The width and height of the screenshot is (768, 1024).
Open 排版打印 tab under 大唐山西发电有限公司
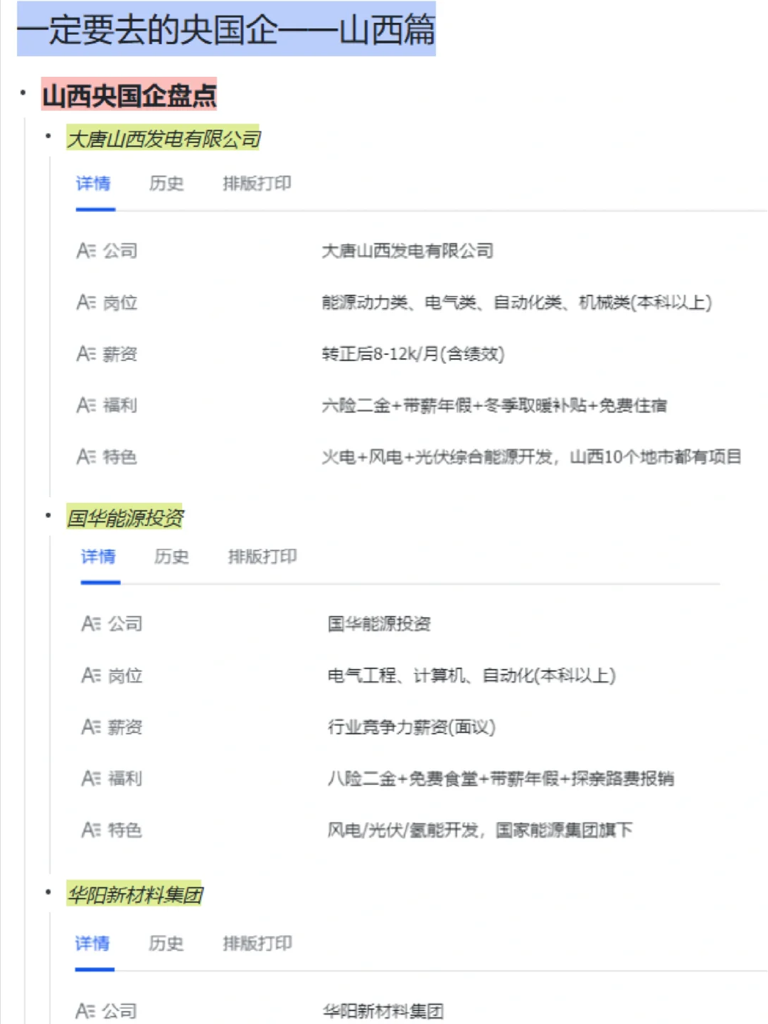pyautogui.click(x=257, y=183)
